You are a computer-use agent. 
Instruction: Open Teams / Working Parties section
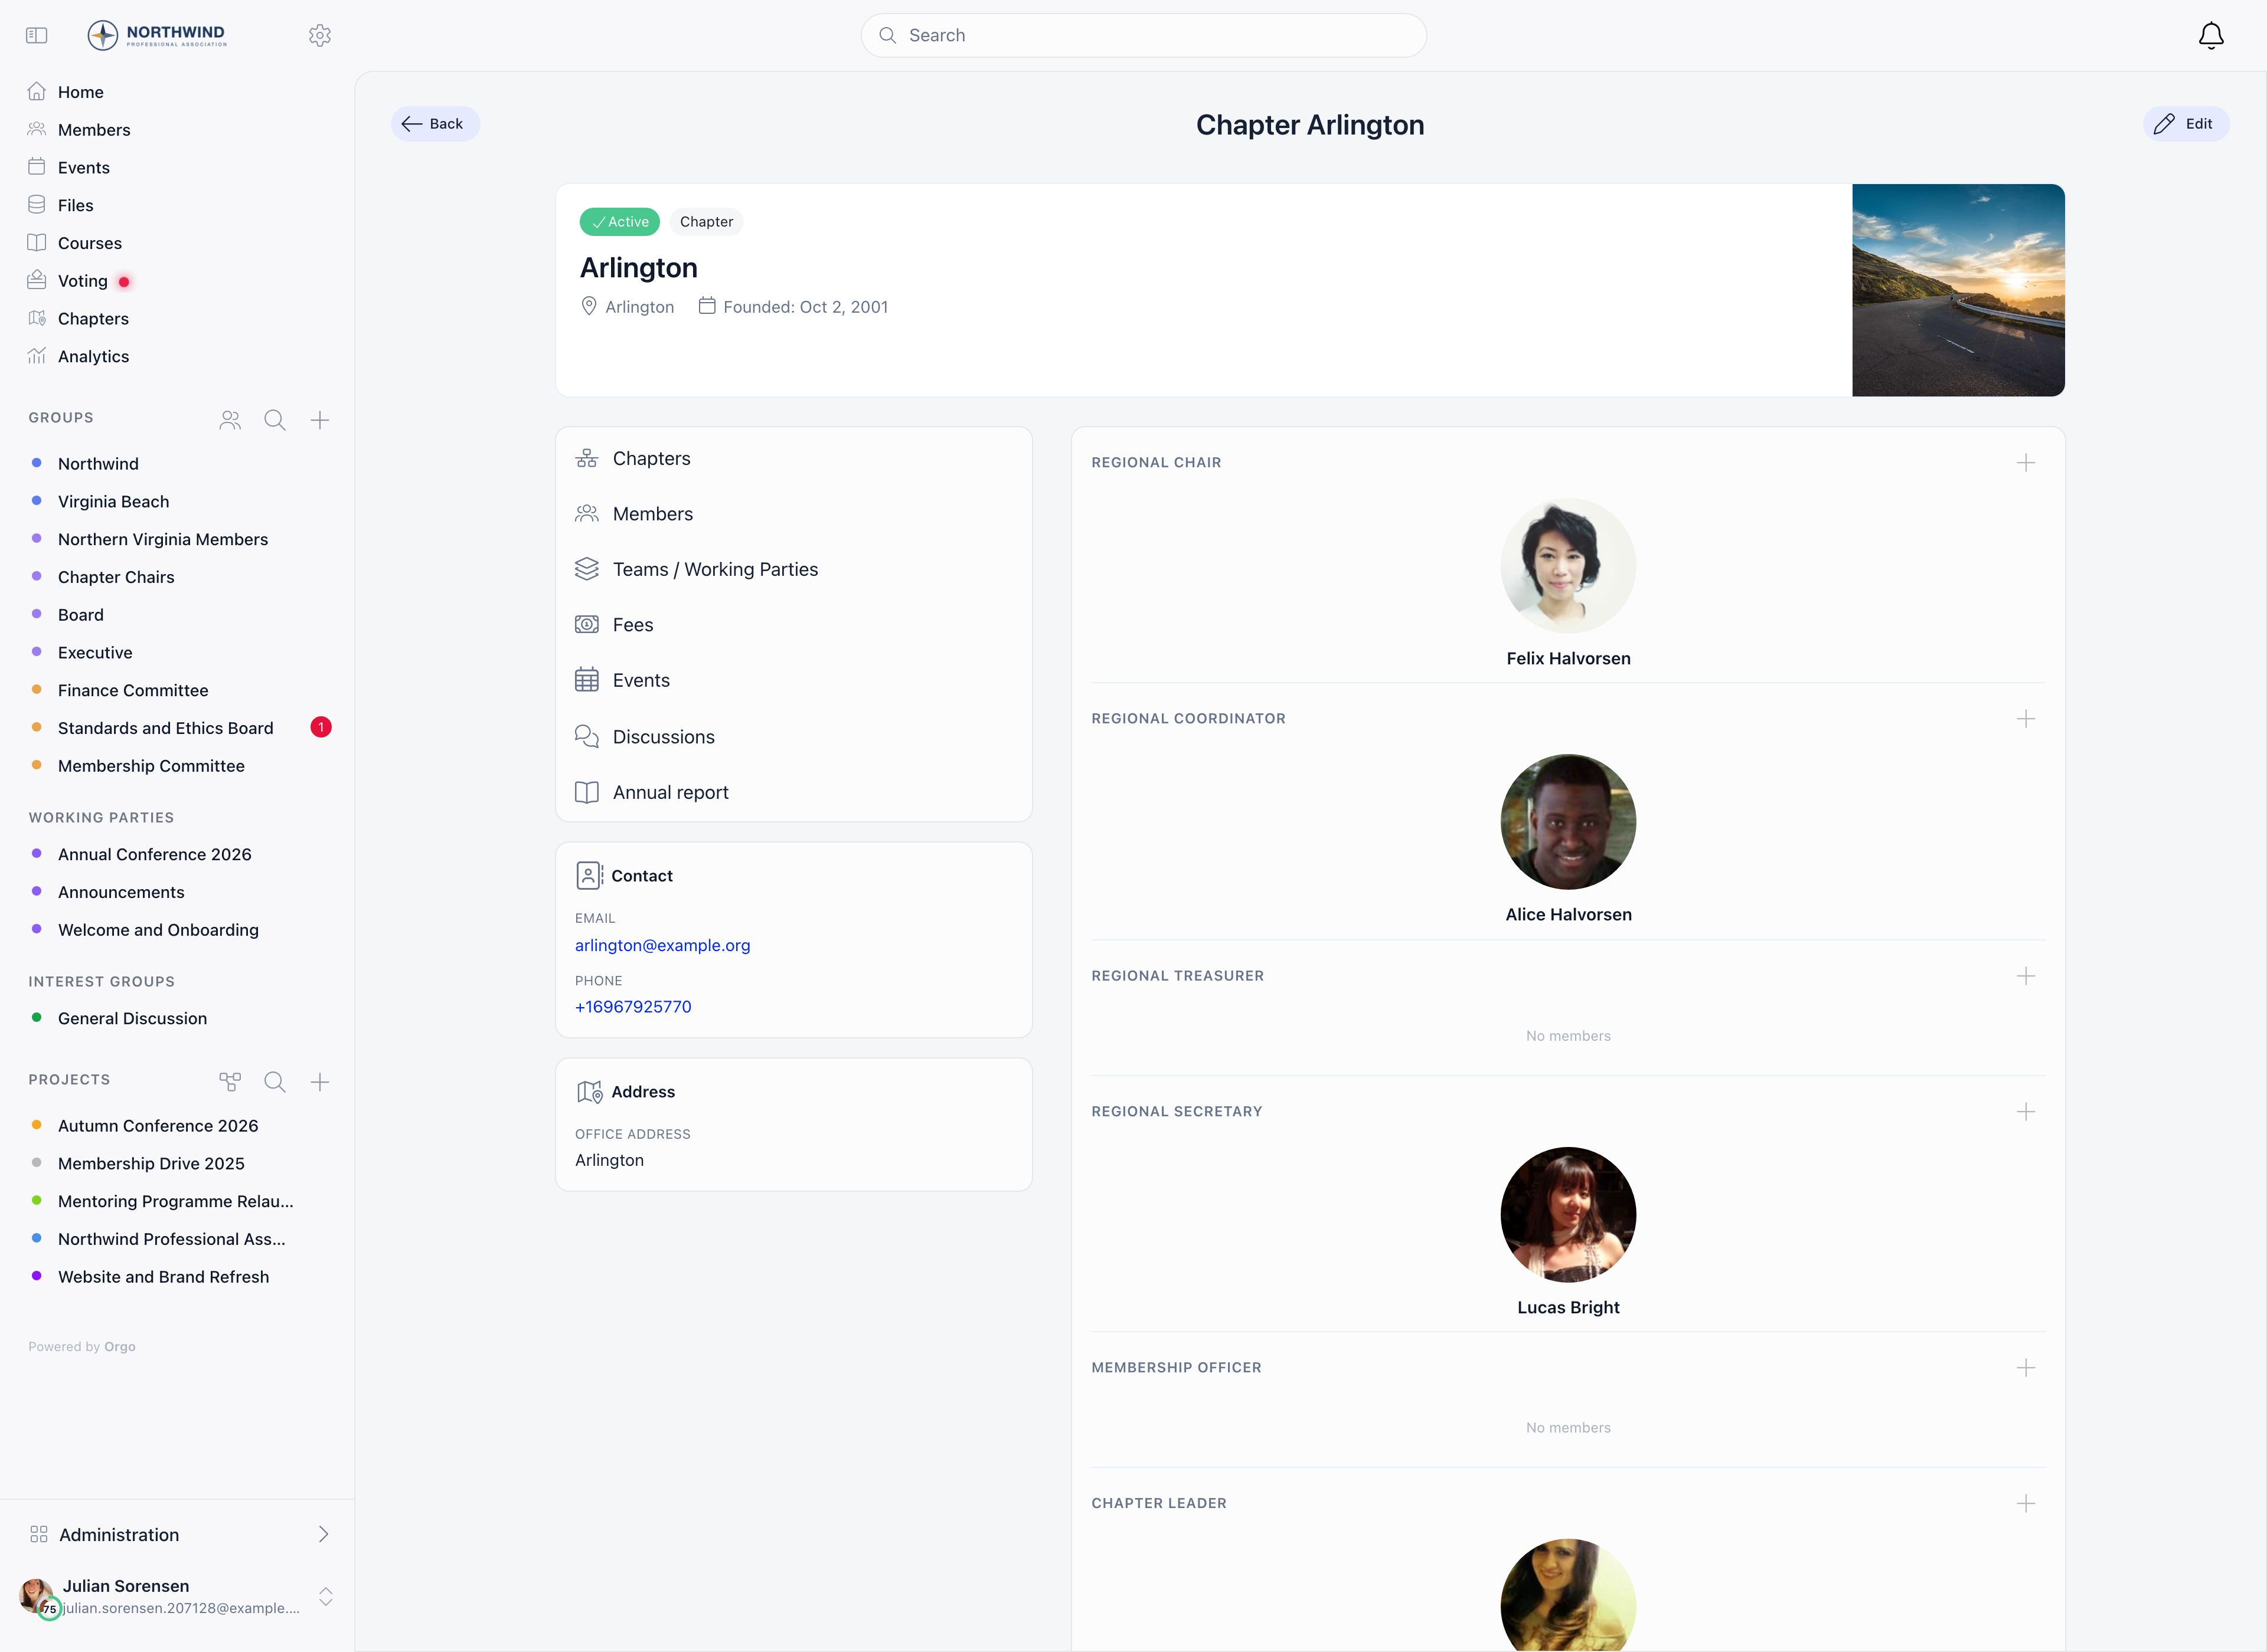793,570
